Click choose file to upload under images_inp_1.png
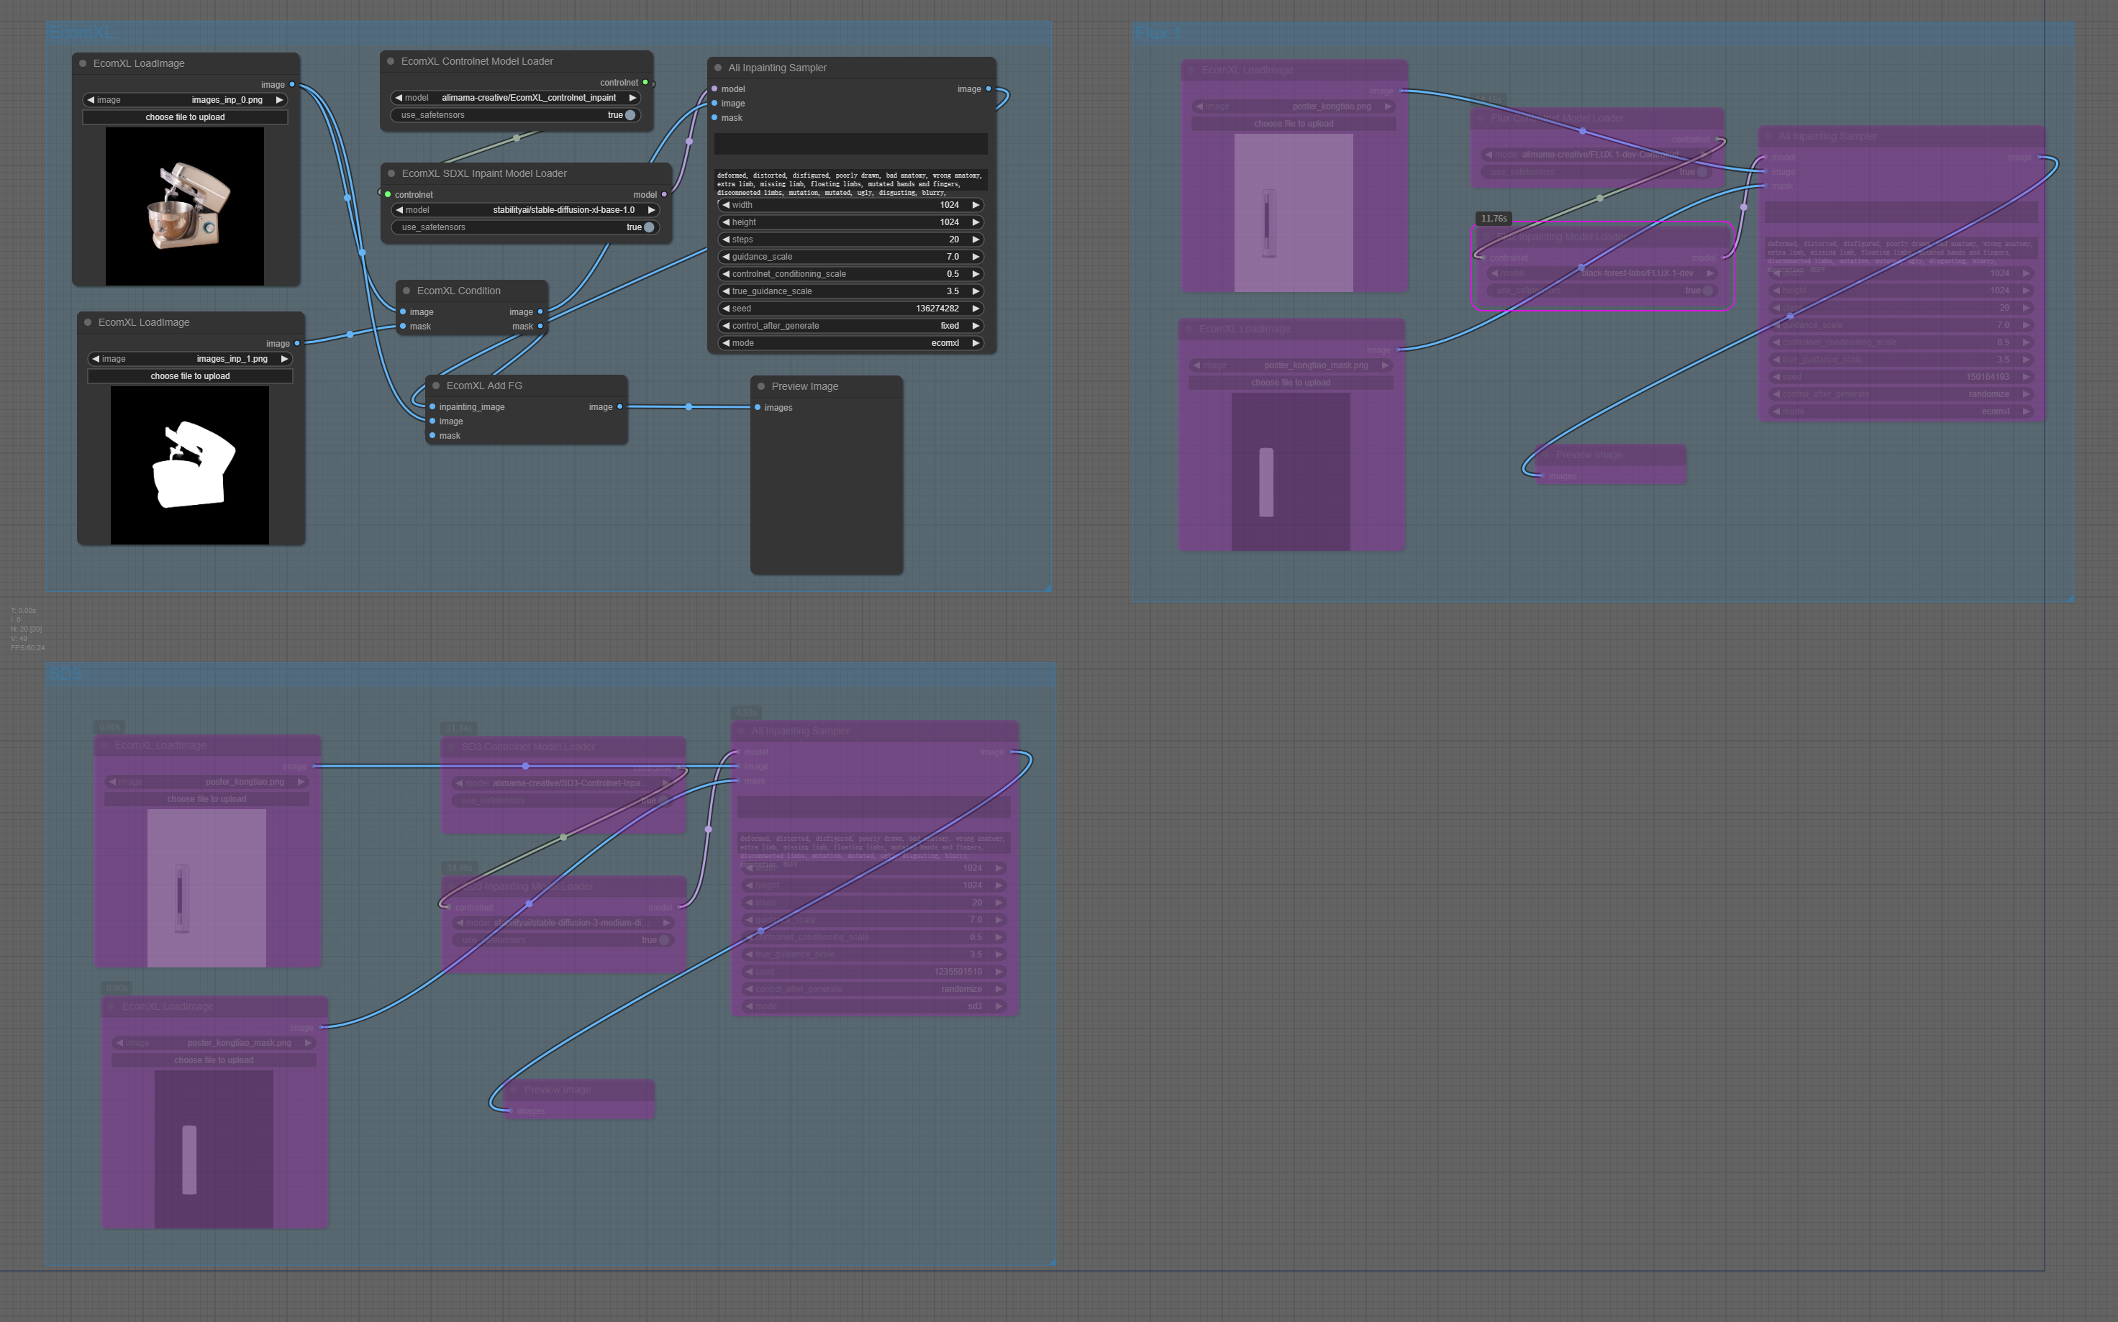 190,376
